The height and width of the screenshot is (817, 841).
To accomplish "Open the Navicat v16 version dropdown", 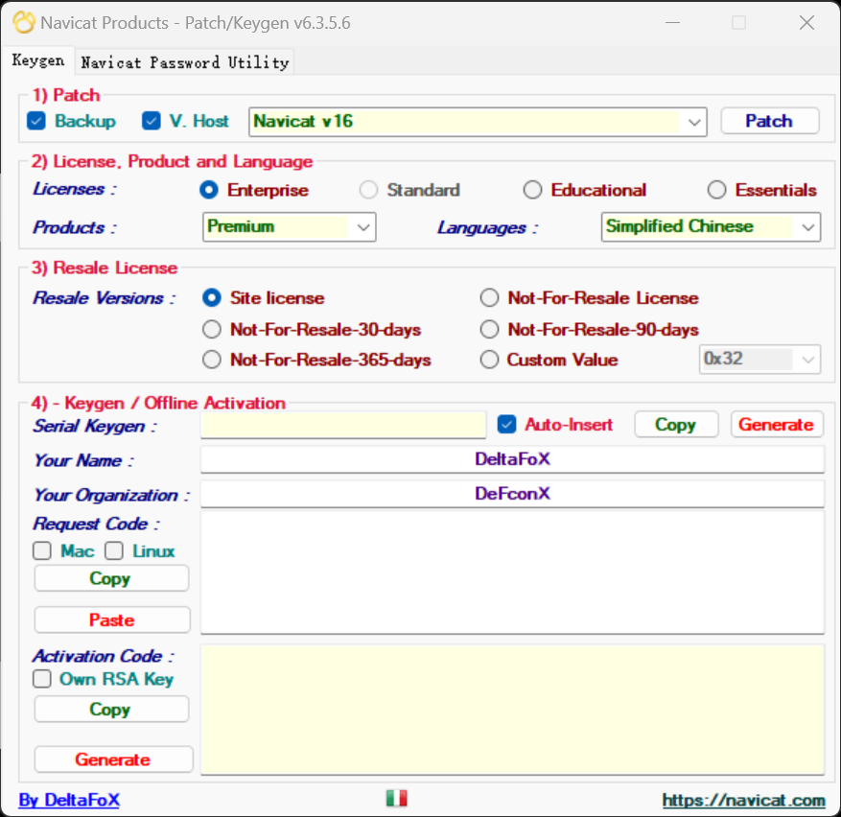I will pos(693,122).
